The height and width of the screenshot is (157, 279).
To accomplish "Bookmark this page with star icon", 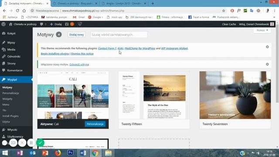I will (224, 10).
